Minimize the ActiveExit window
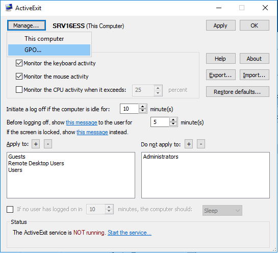Image resolution: width=278 pixels, height=253 pixels. tap(219, 8)
